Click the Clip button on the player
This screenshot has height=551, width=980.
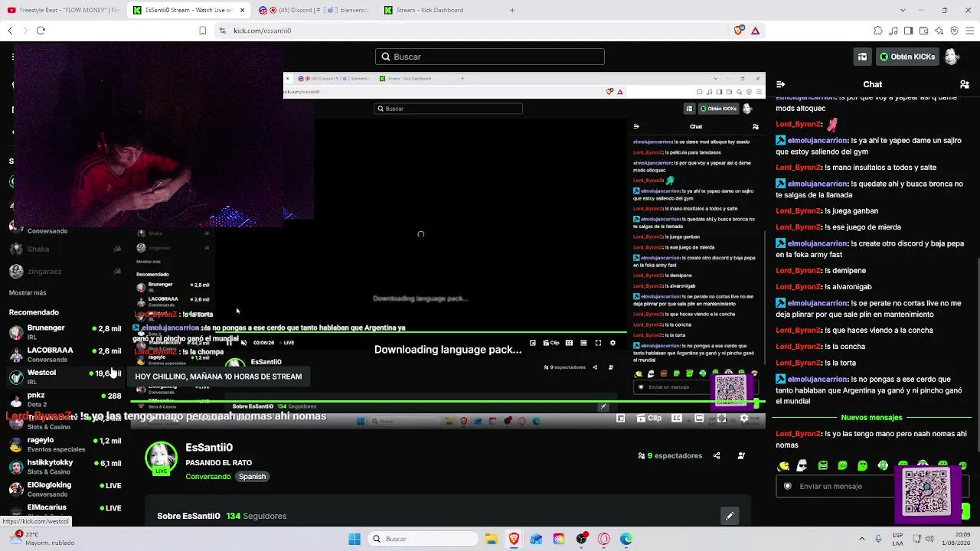(x=649, y=418)
